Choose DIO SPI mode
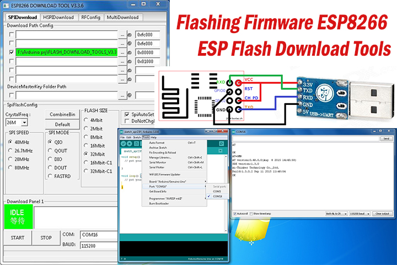The height and width of the screenshot is (265, 397). point(50,159)
